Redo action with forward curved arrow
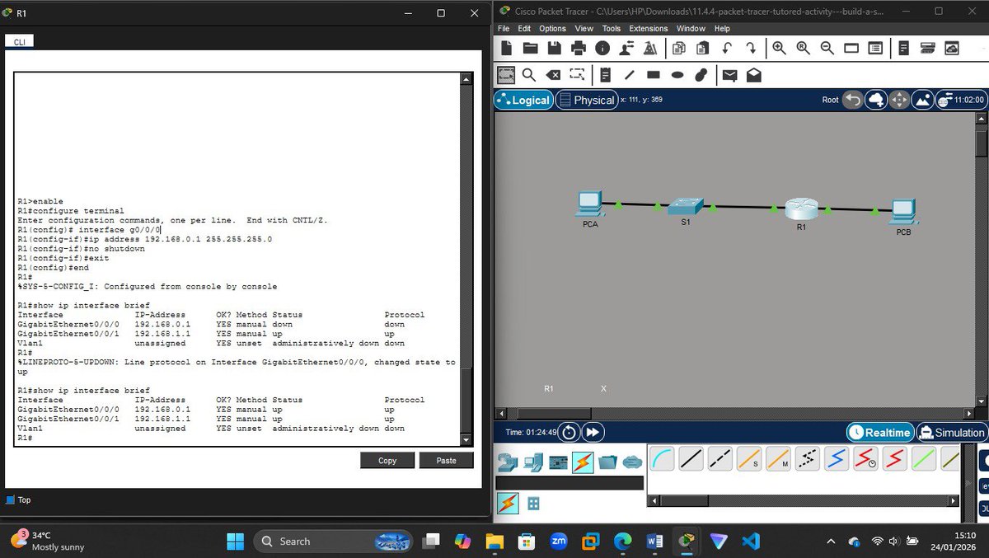This screenshot has width=989, height=558. point(751,49)
